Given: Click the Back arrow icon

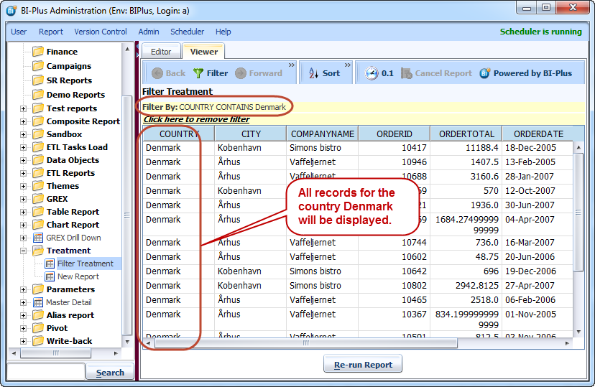Looking at the screenshot, I should point(156,73).
